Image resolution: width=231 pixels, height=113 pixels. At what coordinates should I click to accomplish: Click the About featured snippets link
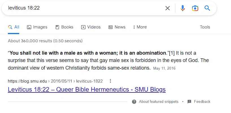pyautogui.click(x=158, y=102)
